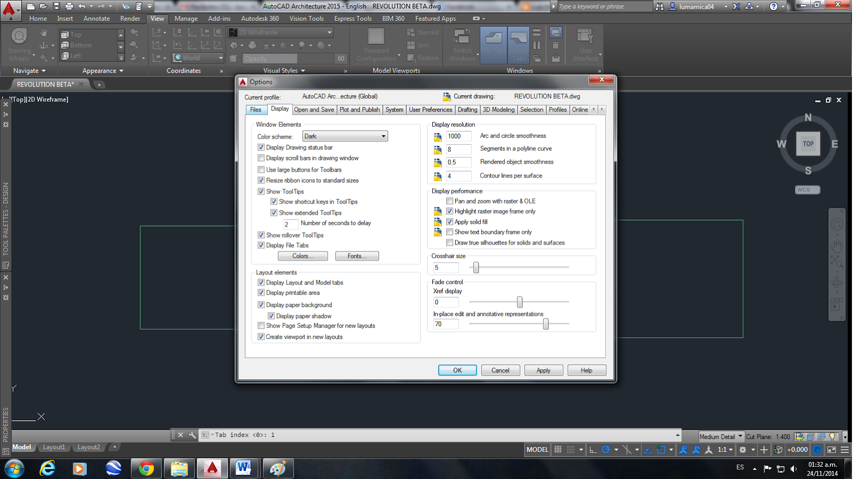Click the Save icon in quick access toolbar
The height and width of the screenshot is (479, 853).
coord(57,6)
